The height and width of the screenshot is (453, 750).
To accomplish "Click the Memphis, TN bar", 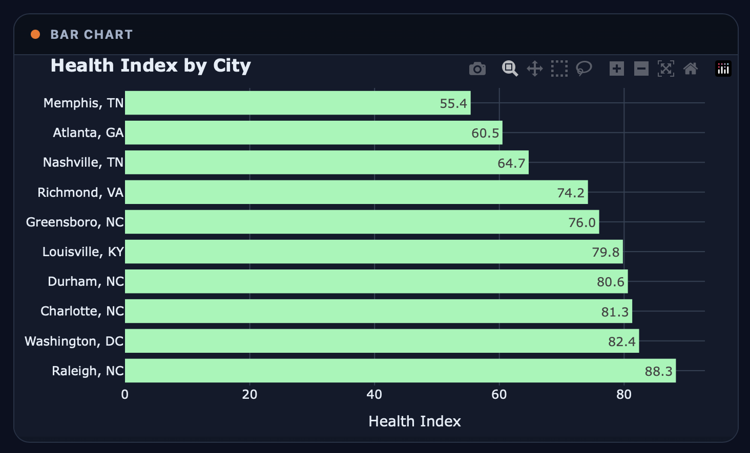I will point(298,103).
